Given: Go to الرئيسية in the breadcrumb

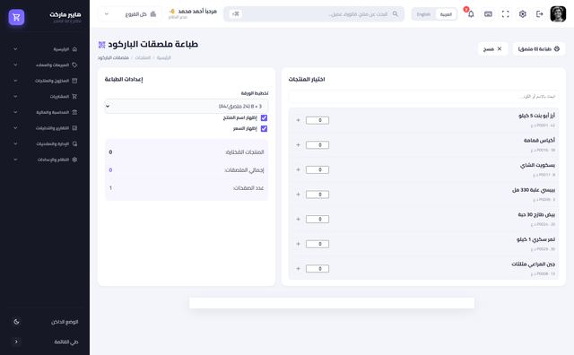Looking at the screenshot, I should 163,58.
